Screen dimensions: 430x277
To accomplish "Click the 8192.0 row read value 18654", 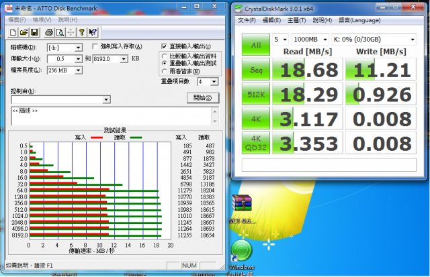I will [x=208, y=235].
